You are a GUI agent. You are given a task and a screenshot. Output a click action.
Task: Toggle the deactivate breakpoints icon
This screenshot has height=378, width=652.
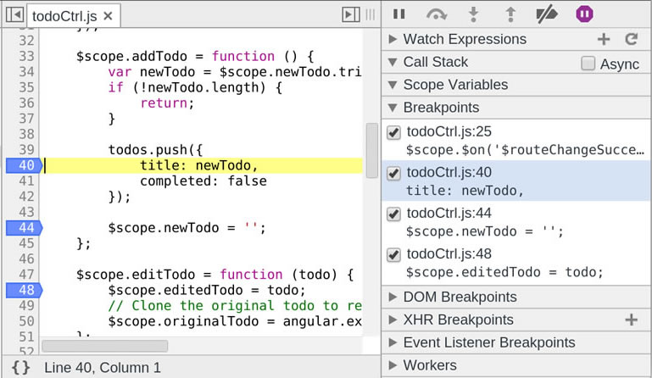tap(547, 14)
